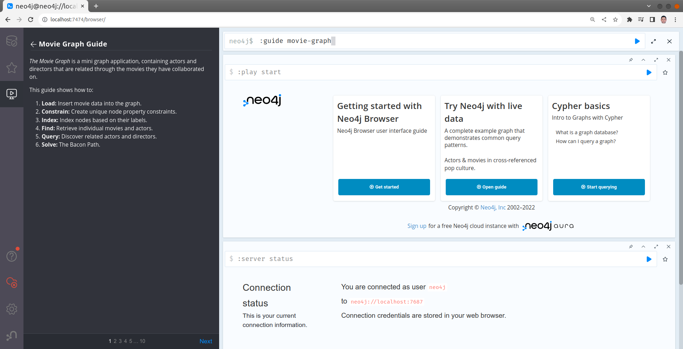The height and width of the screenshot is (349, 683).
Task: Click the :server status command text
Action: (x=265, y=259)
